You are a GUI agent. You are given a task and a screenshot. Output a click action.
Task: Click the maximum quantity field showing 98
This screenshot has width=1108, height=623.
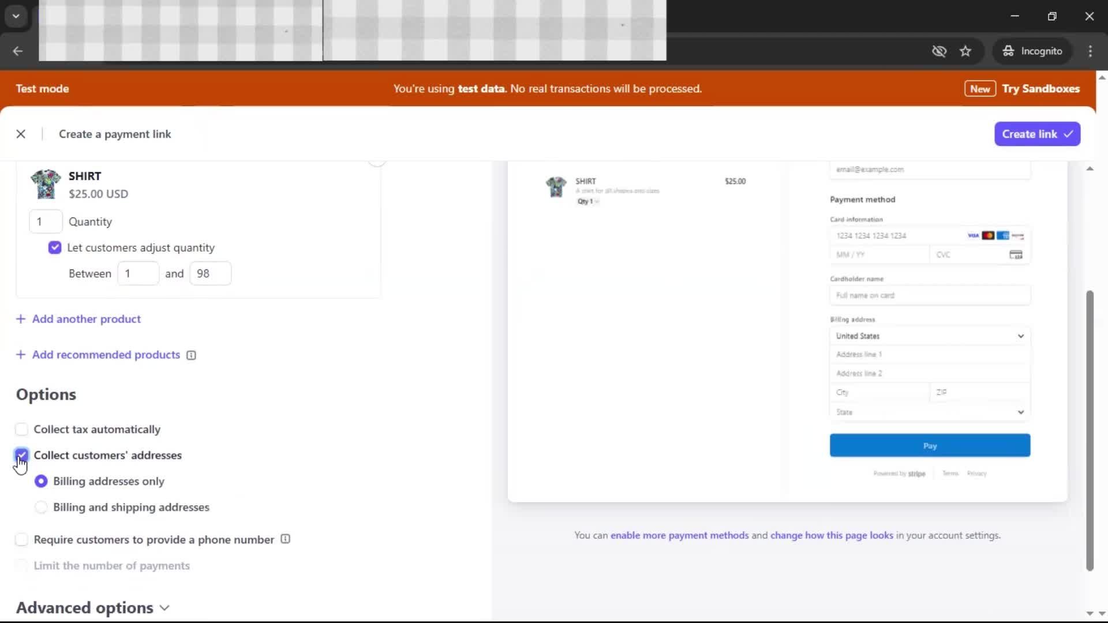click(x=210, y=273)
